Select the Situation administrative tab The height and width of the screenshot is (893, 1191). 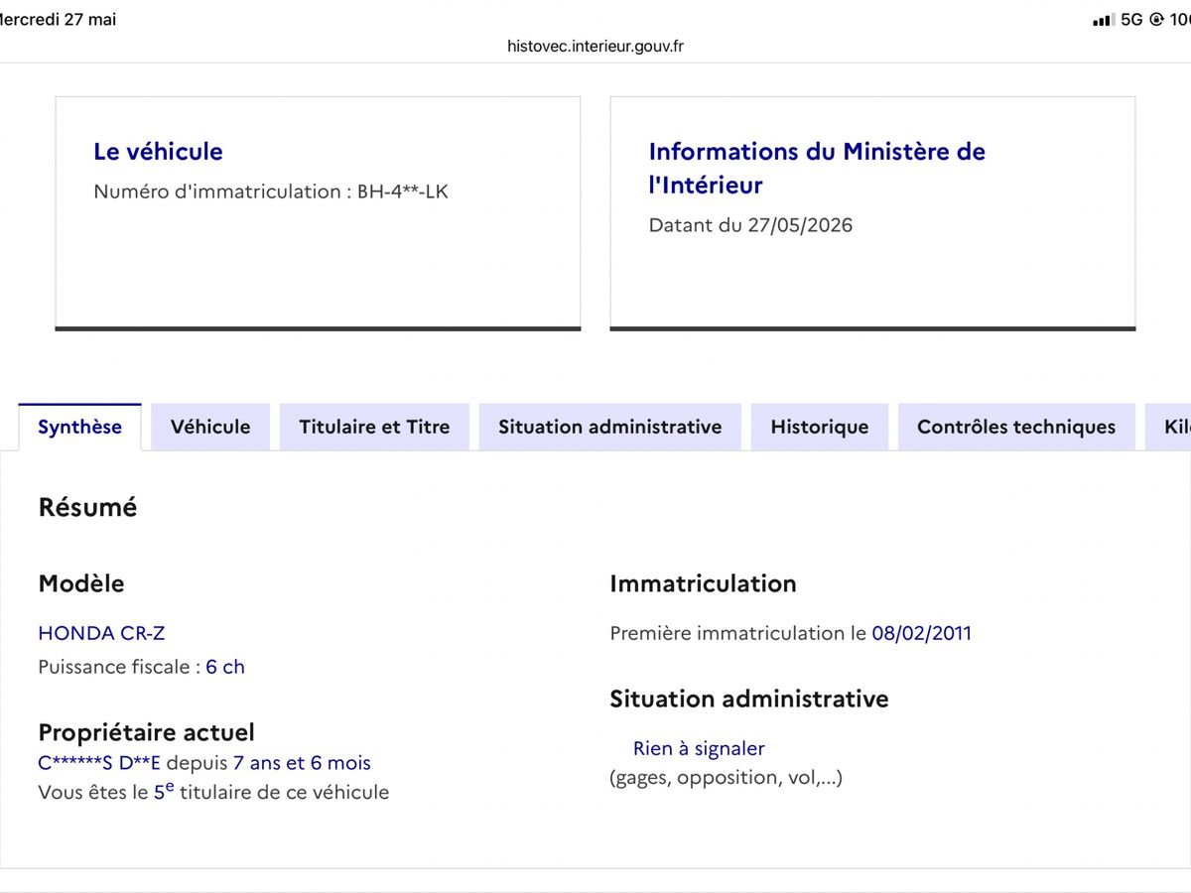[609, 427]
